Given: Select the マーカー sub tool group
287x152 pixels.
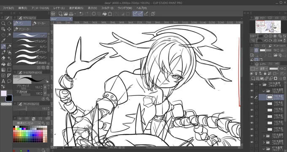Looking at the screenshot, I should (41, 24).
